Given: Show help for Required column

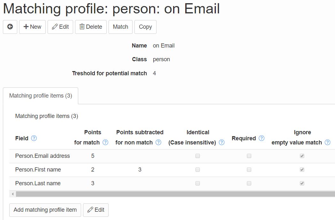Looking at the screenshot, I should pyautogui.click(x=262, y=138).
